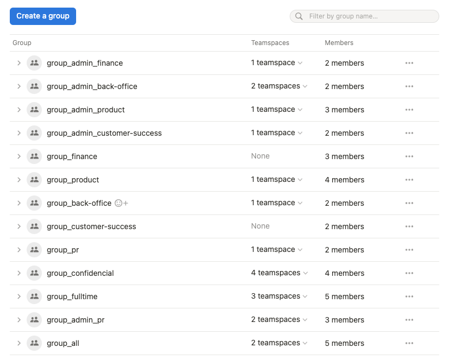Open the group_confidencial group name
This screenshot has width=455, height=360.
point(80,273)
